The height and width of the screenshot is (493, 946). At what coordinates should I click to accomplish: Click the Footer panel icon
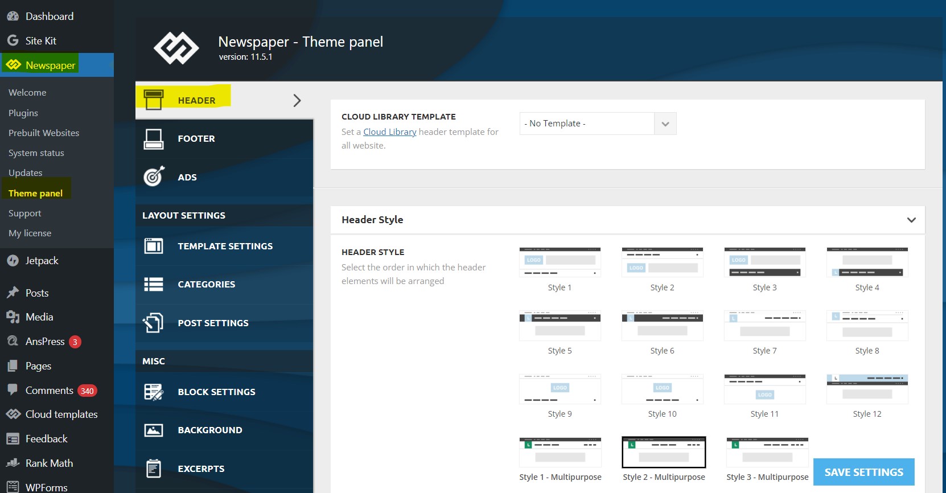(154, 139)
